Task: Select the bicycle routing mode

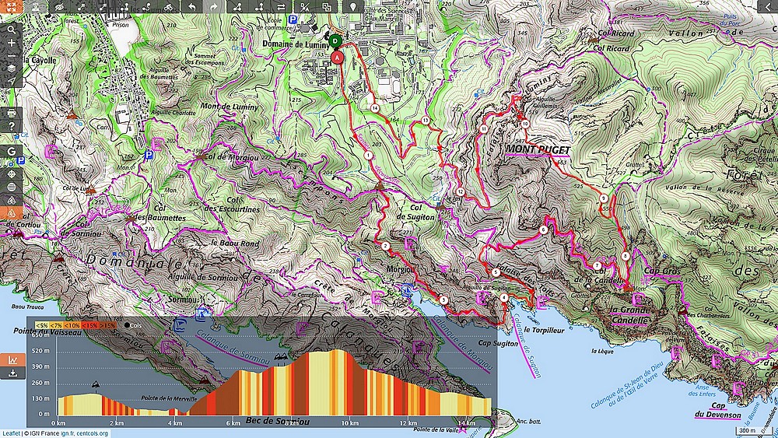Action: point(168,6)
